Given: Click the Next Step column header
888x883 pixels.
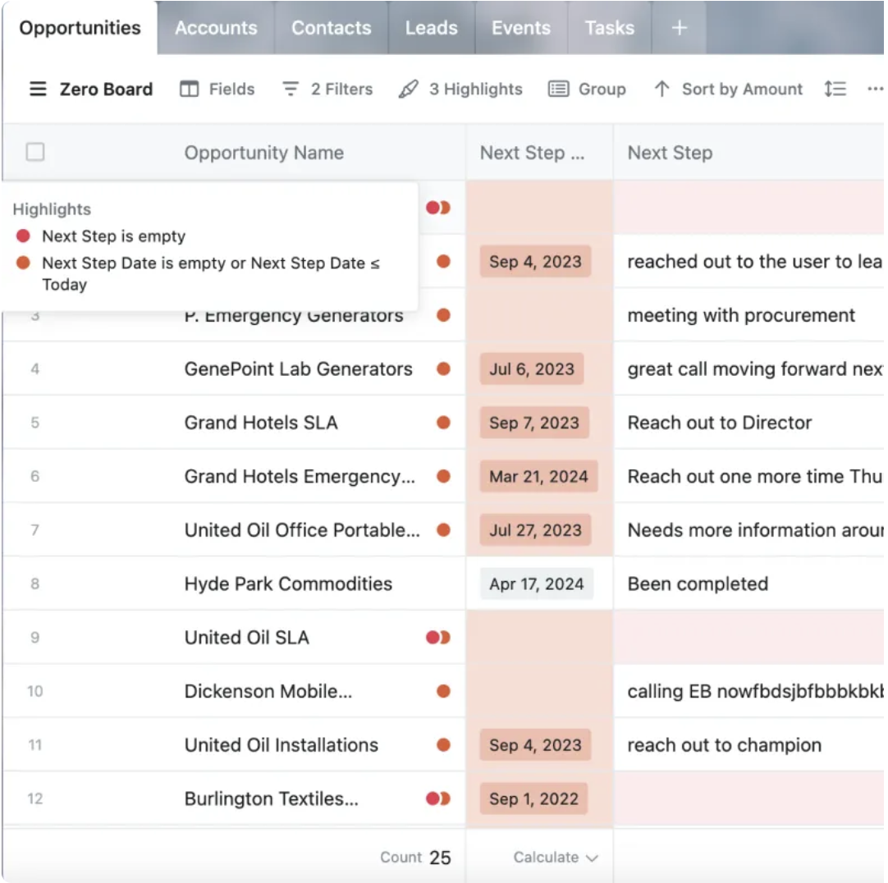Looking at the screenshot, I should (670, 153).
